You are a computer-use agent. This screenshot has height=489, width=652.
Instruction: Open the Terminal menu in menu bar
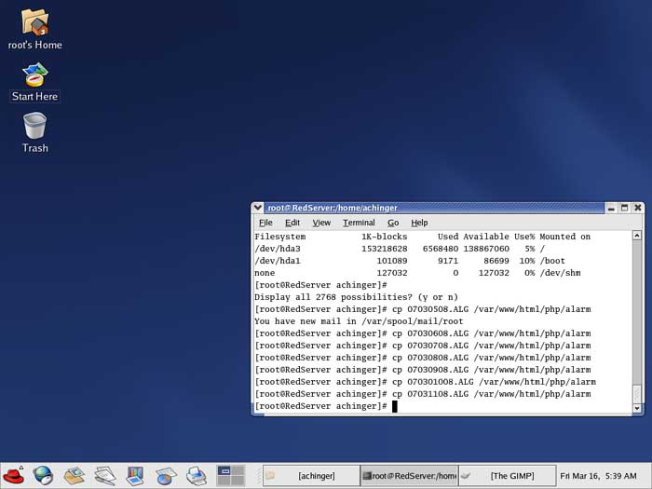click(x=359, y=223)
